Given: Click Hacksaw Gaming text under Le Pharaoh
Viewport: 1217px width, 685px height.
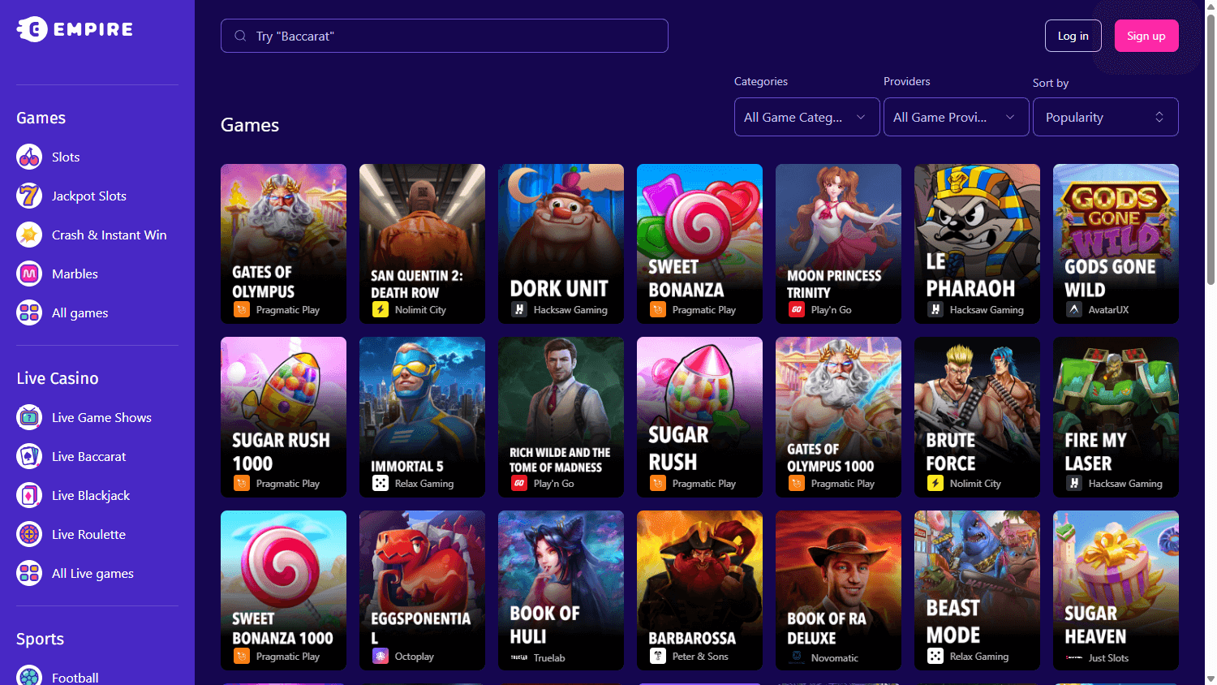Looking at the screenshot, I should click(x=987, y=309).
